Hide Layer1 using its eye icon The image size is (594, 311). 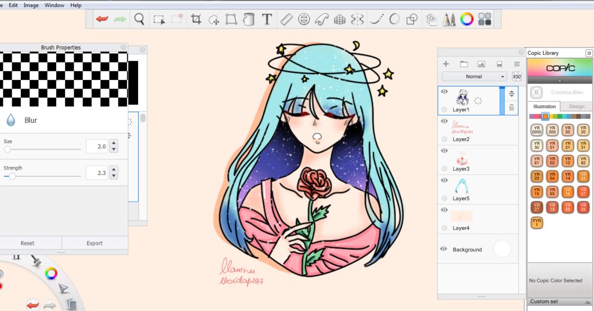pos(444,92)
